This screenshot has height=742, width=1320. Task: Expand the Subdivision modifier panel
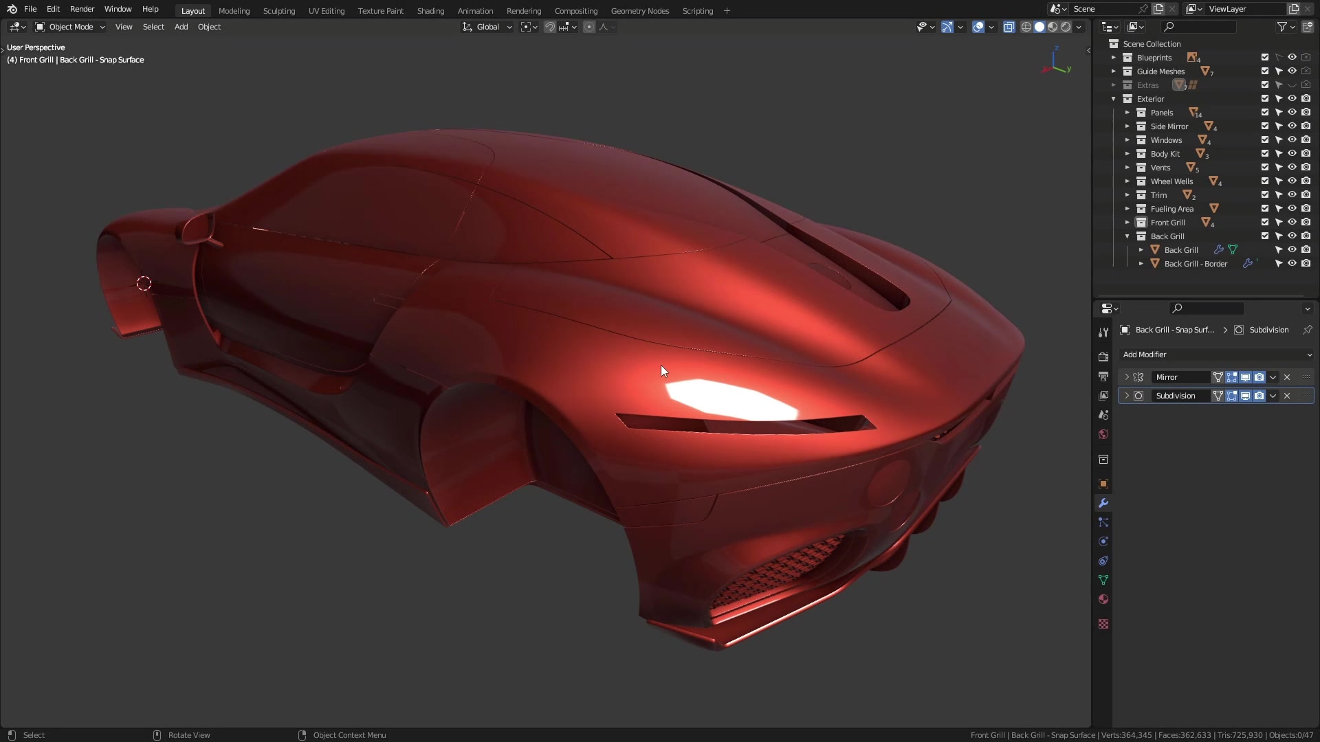[x=1127, y=396]
